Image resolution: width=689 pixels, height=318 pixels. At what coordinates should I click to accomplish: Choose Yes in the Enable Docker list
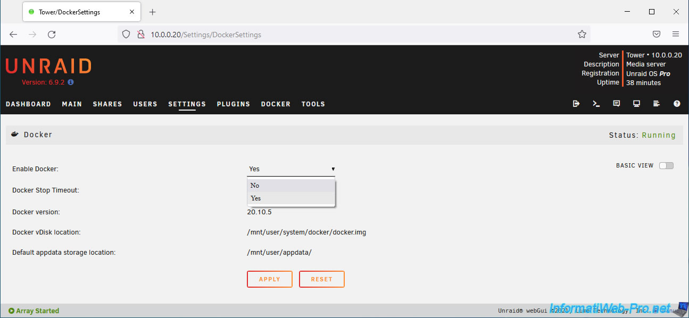pyautogui.click(x=291, y=198)
